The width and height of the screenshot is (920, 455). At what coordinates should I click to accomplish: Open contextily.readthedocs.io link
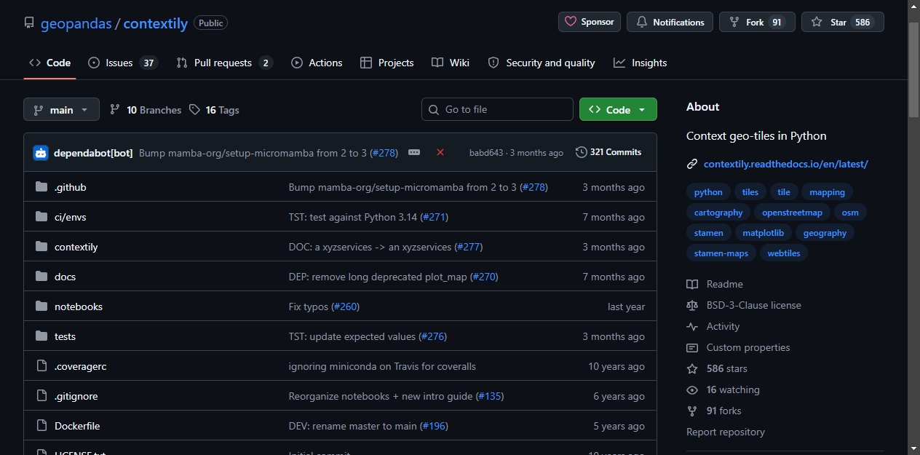click(786, 164)
